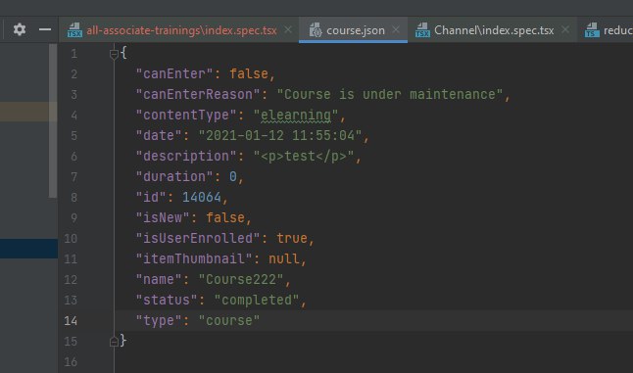Screen dimensions: 633x373
Task: Click the "itemThumbnail" key
Action: tap(194, 258)
